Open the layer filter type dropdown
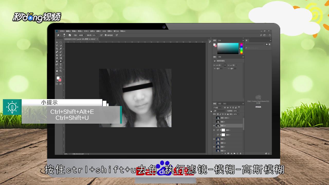The image size is (329, 185). click(218, 107)
